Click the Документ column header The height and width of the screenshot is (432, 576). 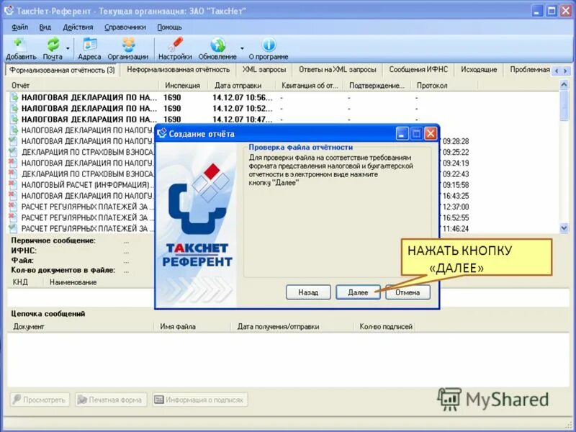[x=80, y=326]
